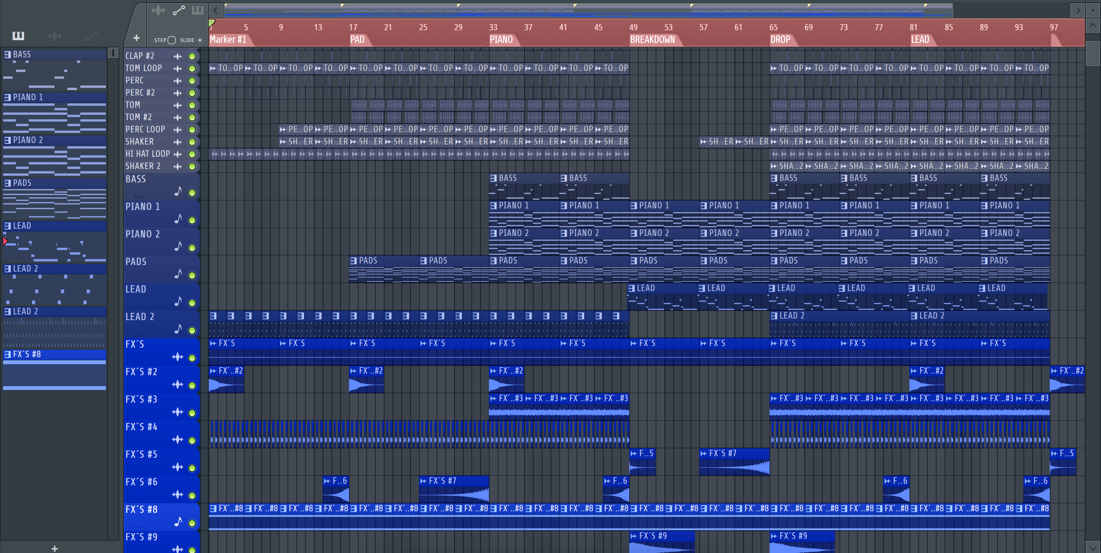
Task: Click FX'S #3 track waveform icon
Action: (177, 412)
